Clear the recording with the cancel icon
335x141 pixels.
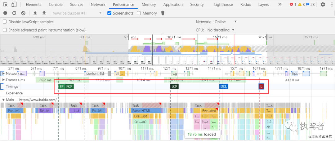(x=23, y=13)
